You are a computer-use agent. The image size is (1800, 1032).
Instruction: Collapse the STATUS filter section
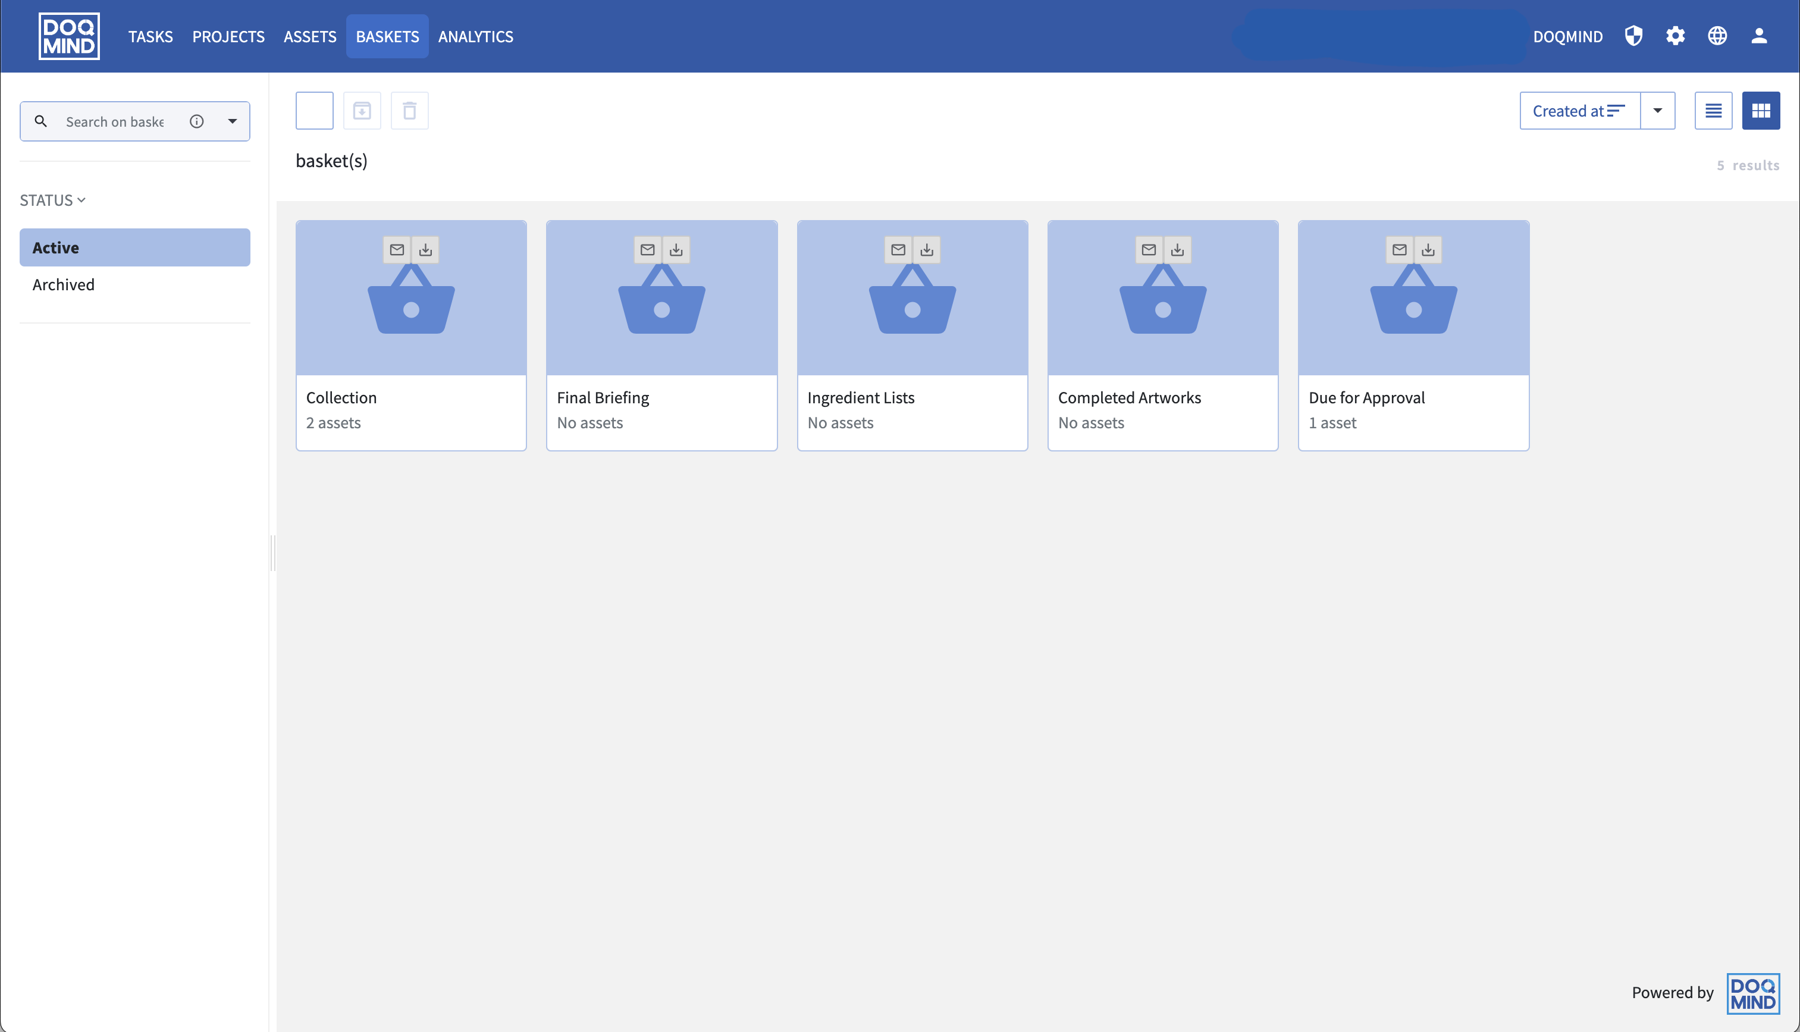52,200
